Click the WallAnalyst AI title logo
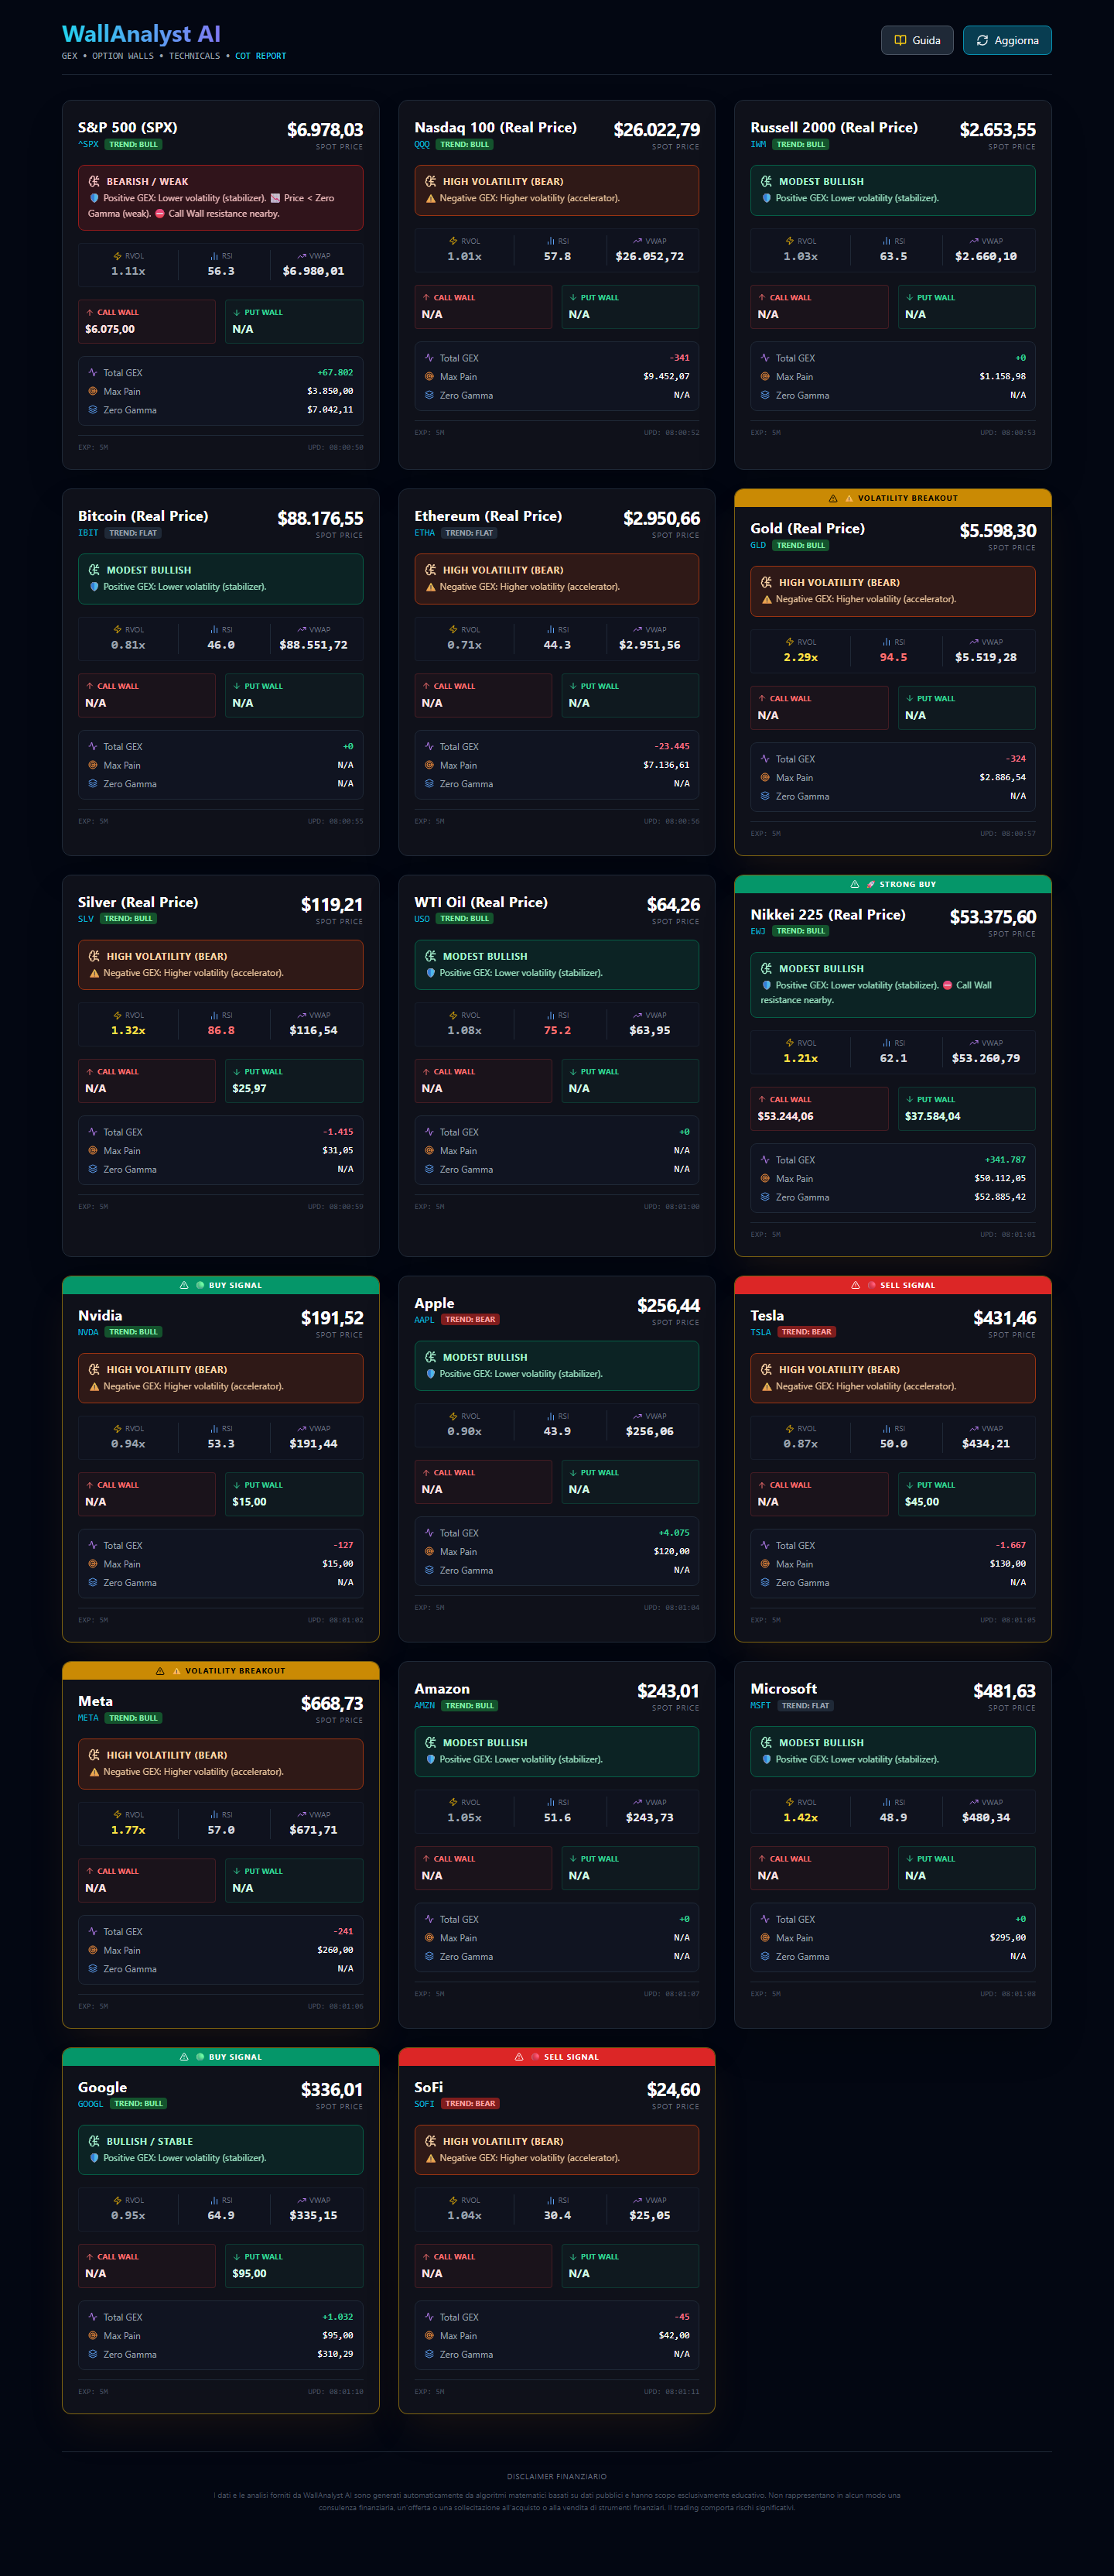1114x2576 pixels. 141,34
